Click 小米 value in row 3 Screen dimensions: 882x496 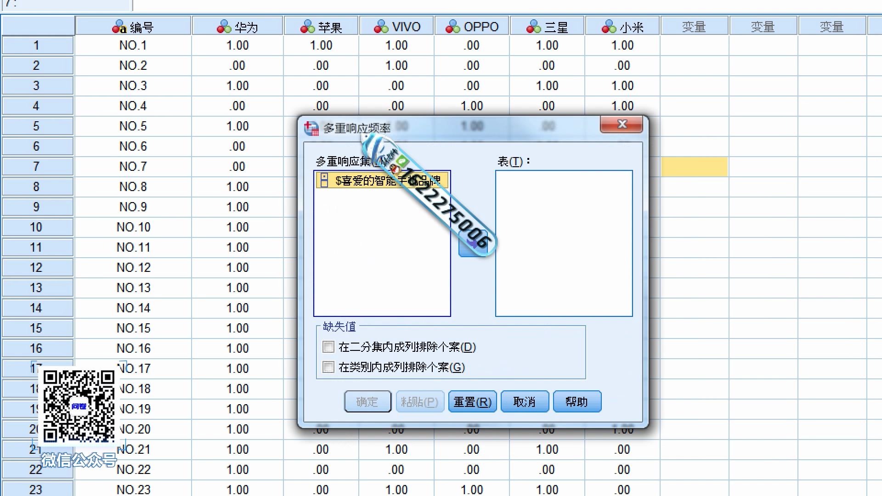tap(622, 86)
